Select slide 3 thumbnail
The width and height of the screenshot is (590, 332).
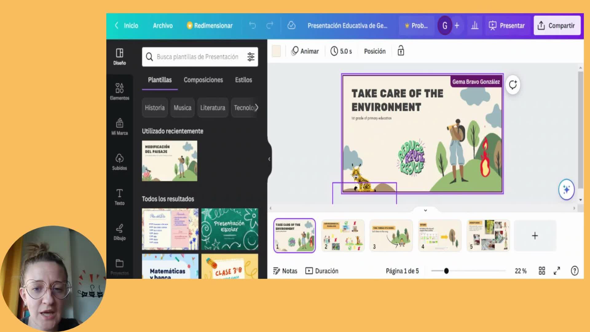click(x=391, y=235)
